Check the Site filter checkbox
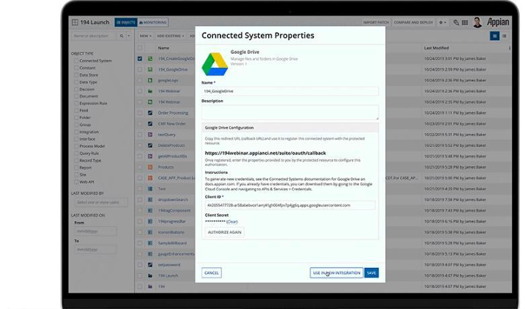The height and width of the screenshot is (309, 525). click(x=77, y=175)
